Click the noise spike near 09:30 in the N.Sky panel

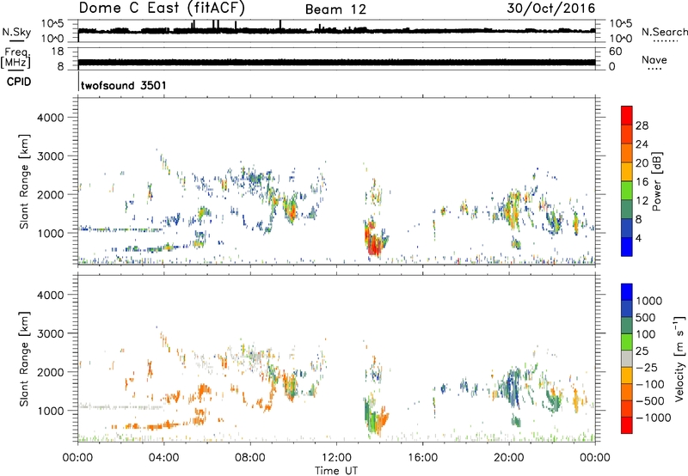(280, 25)
